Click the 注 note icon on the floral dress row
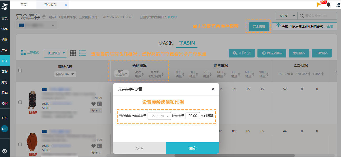 tap(99, 104)
